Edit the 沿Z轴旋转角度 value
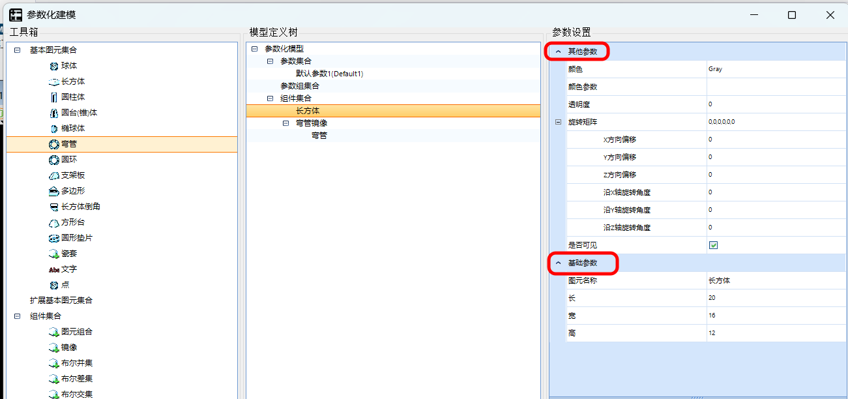This screenshot has width=848, height=399. tap(776, 227)
